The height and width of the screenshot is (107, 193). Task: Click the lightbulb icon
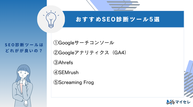50,19
